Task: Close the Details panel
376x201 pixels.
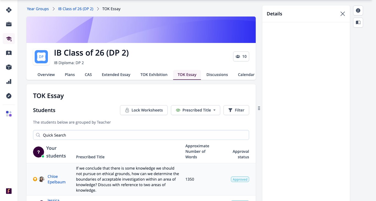Action: 342,14
